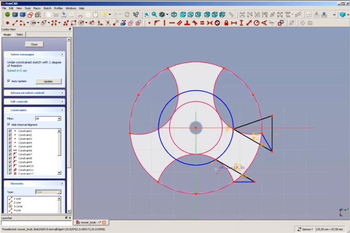Screen dimensions: 350x233
Task: Open the Macro menu
Action: [x=37, y=8]
